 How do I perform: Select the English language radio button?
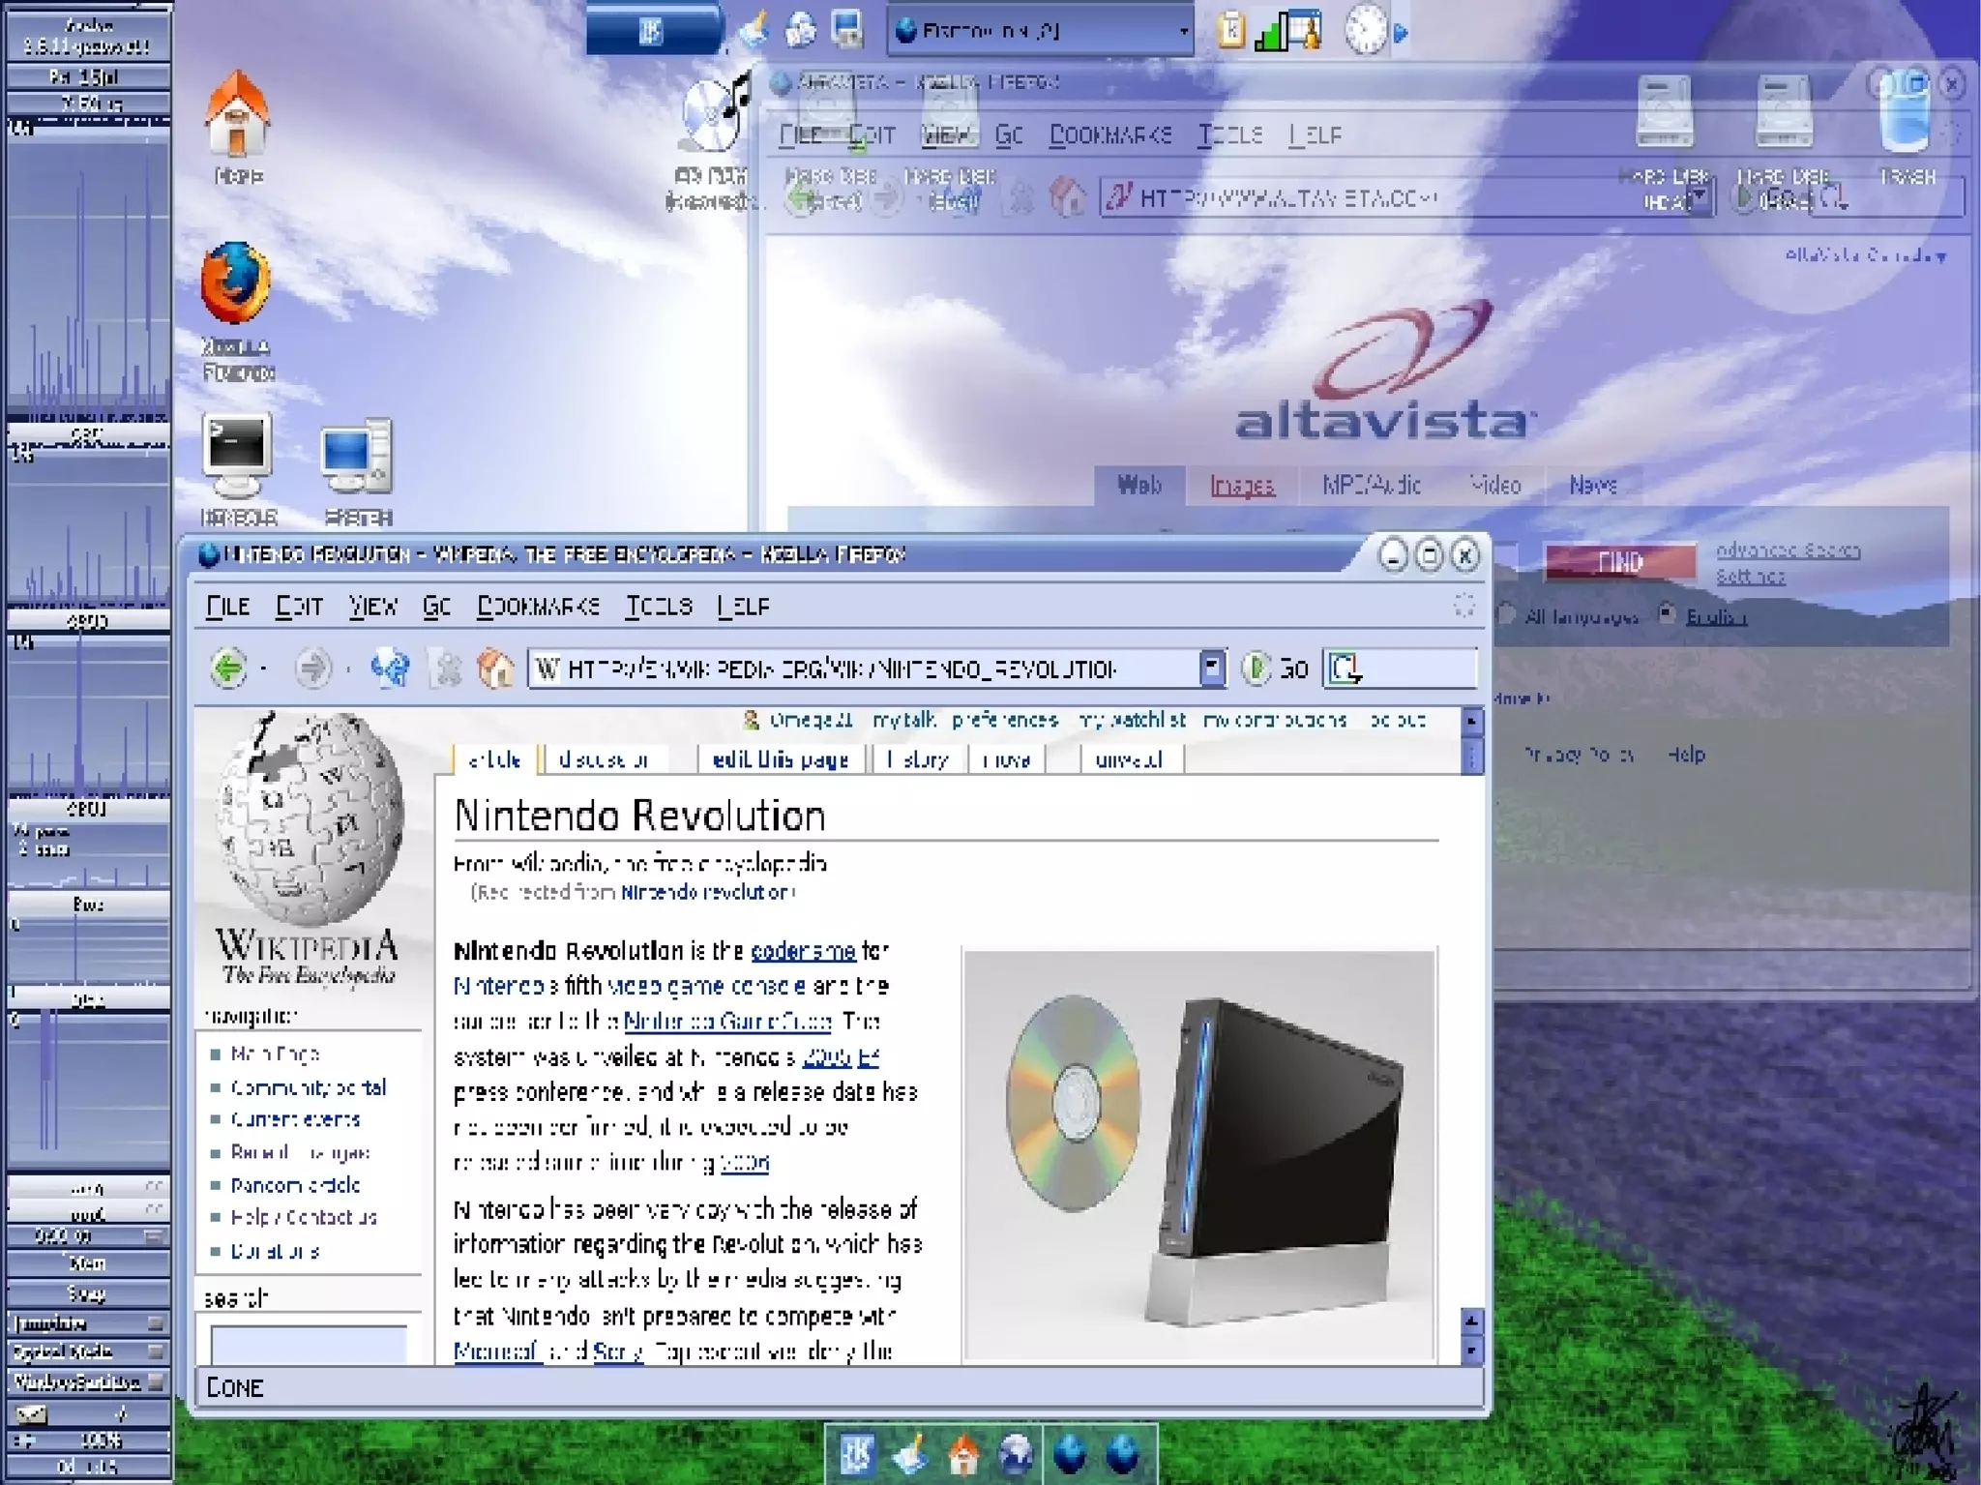(1667, 614)
